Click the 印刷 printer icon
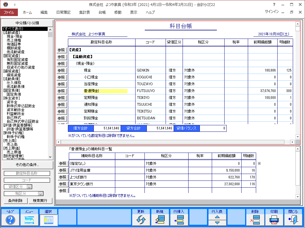This screenshot has height=228, width=305. point(274,220)
